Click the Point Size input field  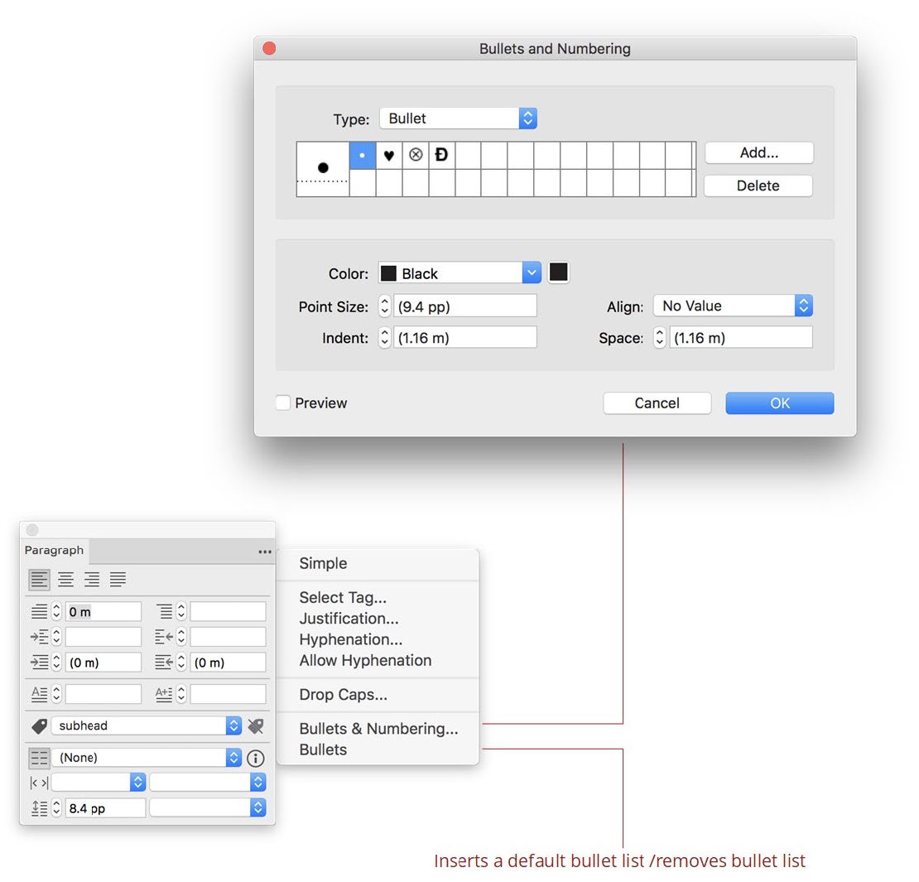pyautogui.click(x=464, y=306)
